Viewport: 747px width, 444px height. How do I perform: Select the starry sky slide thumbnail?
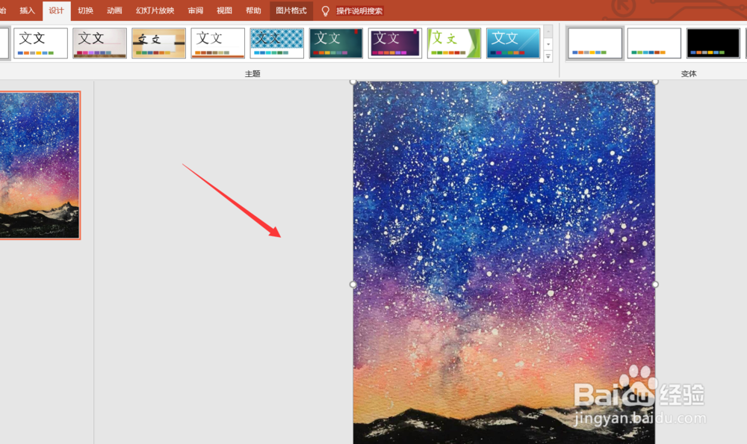40,165
